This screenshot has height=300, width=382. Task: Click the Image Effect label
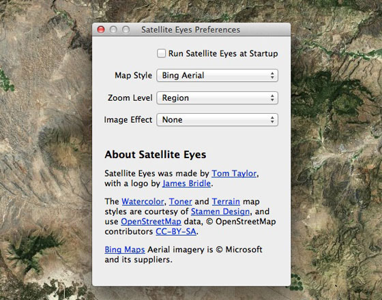(x=128, y=120)
